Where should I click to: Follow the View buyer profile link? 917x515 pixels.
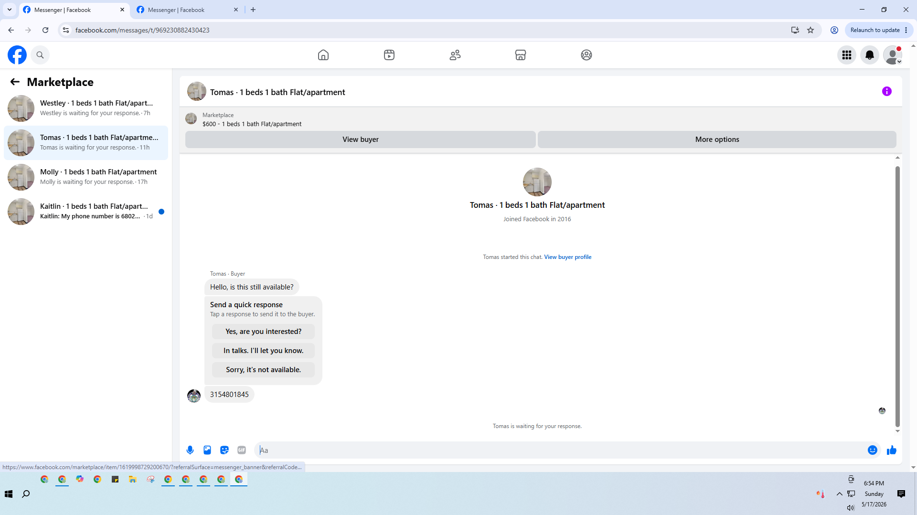[568, 257]
